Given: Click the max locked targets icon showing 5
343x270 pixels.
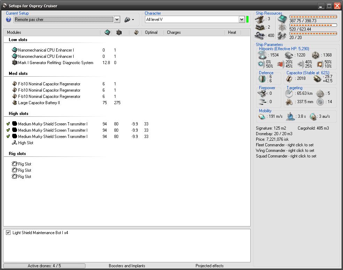Looking at the screenshot, I should pyautogui.click(x=320, y=93).
